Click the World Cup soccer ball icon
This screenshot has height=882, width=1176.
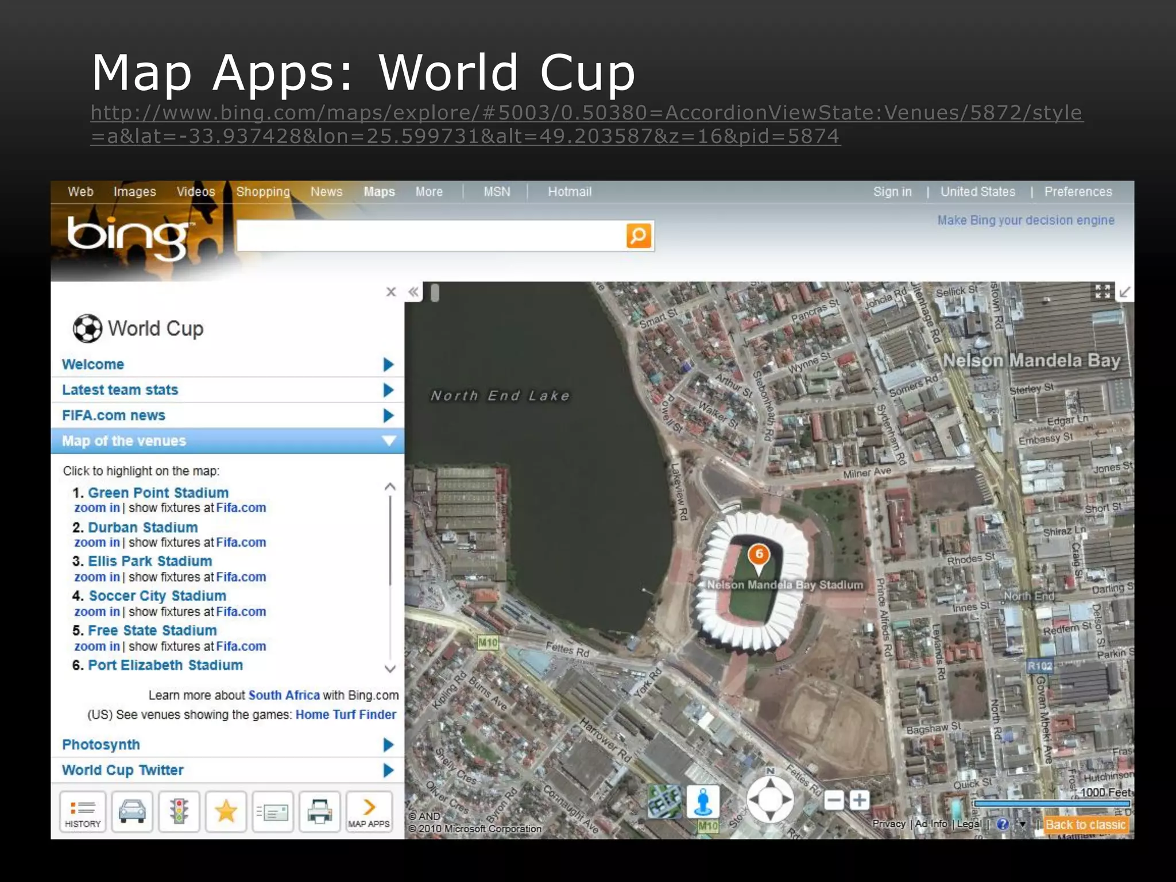(87, 328)
